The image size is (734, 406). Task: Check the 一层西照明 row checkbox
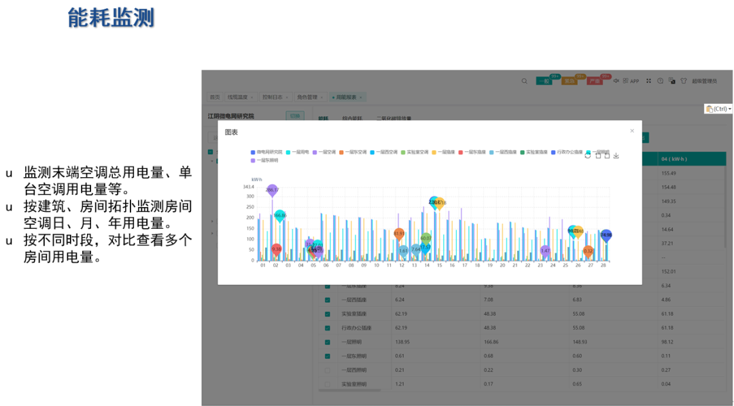(x=328, y=370)
